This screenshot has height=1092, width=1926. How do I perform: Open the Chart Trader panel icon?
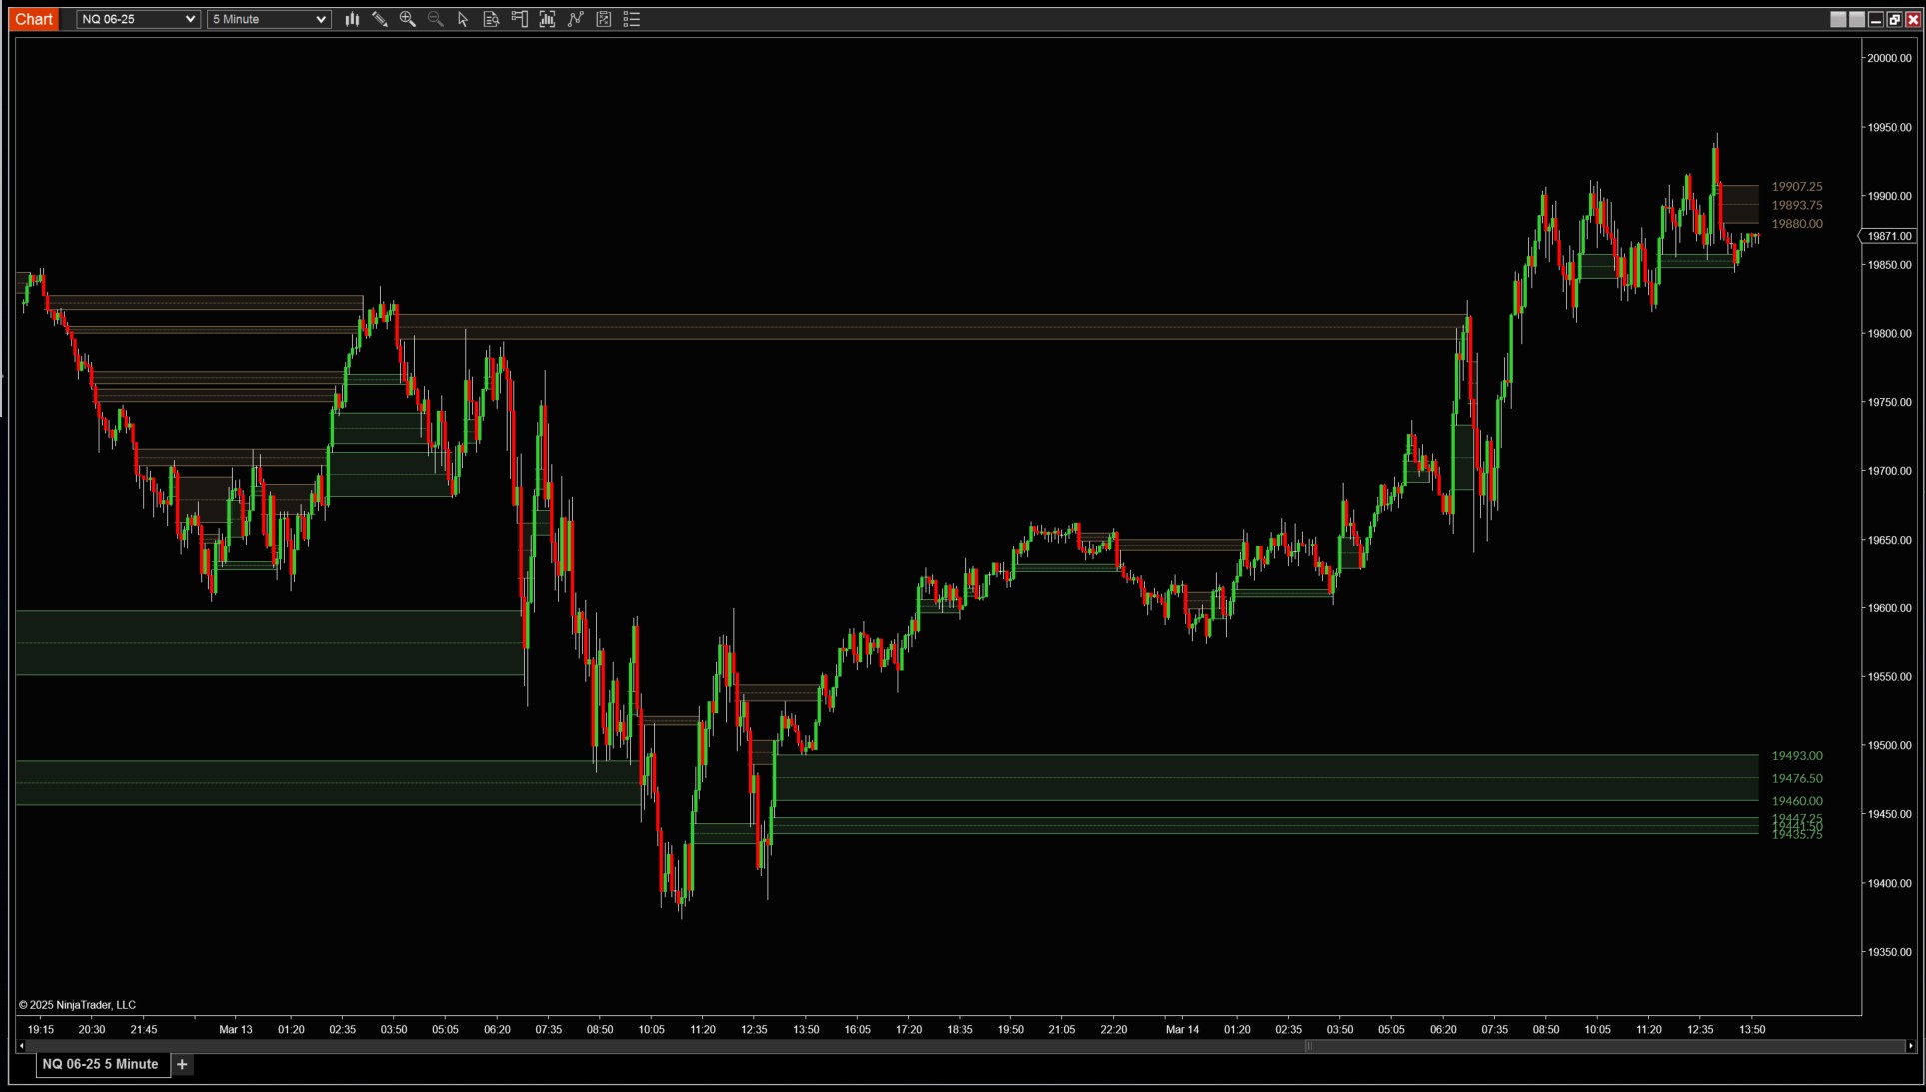(519, 19)
